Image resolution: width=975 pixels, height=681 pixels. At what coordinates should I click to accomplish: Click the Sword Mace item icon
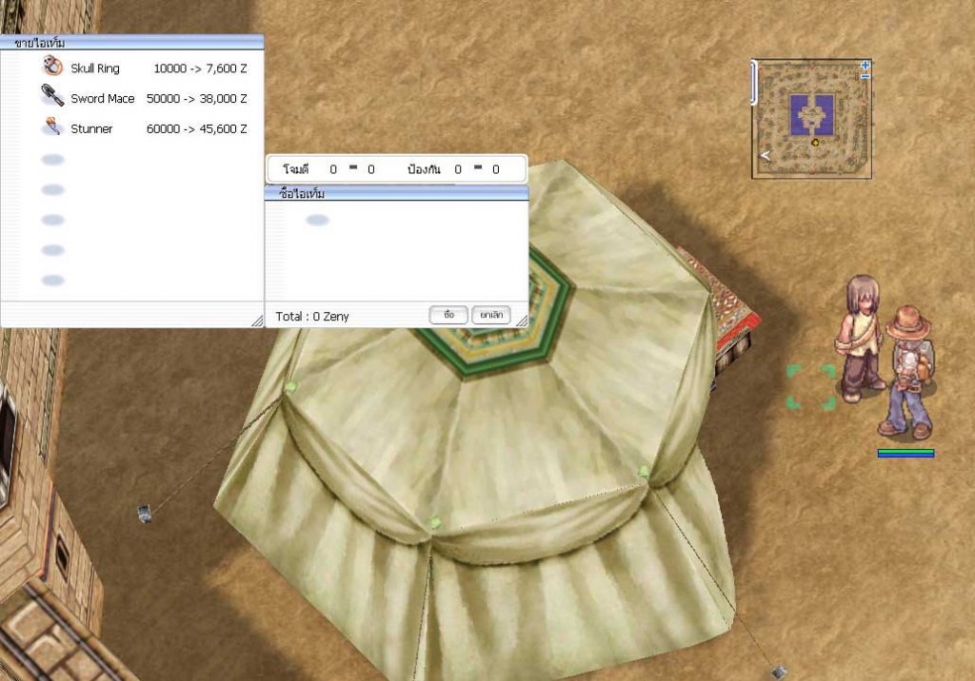click(52, 97)
